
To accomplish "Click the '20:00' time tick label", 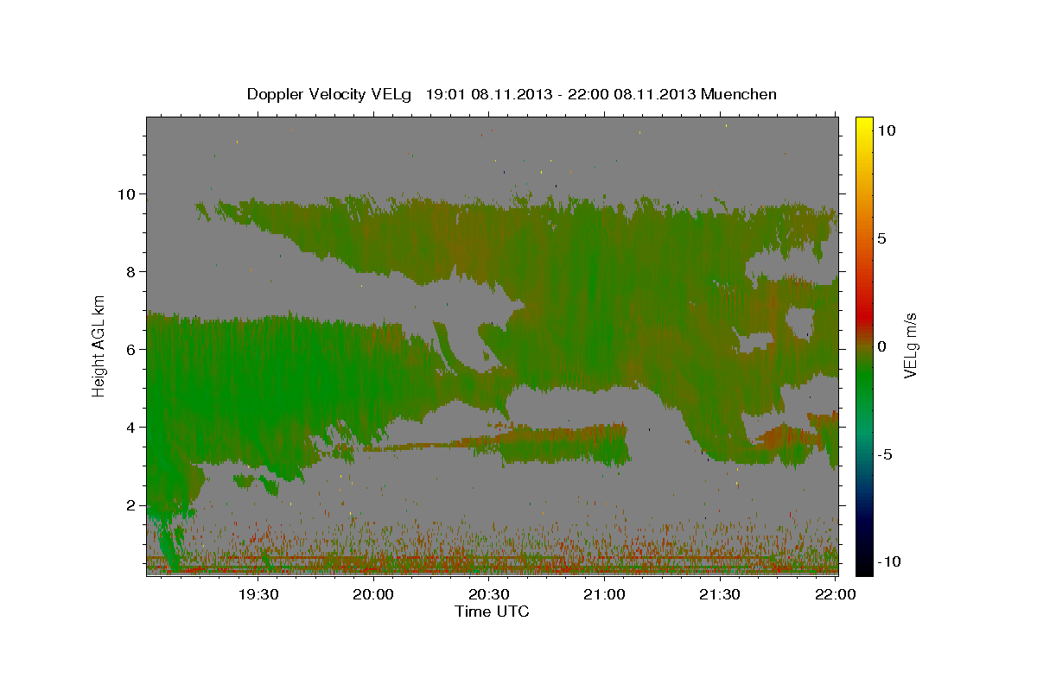I will (x=374, y=594).
